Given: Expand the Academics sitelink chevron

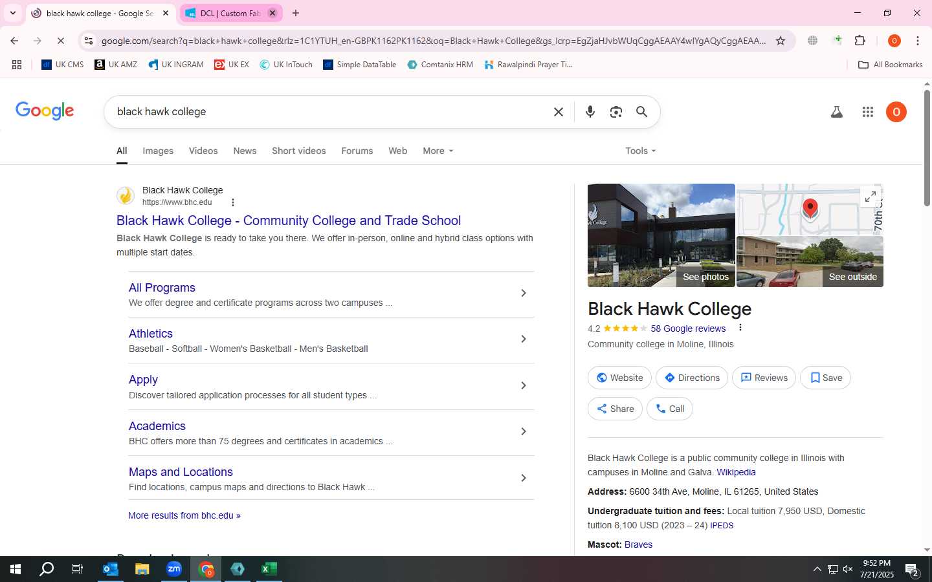Looking at the screenshot, I should 524,431.
